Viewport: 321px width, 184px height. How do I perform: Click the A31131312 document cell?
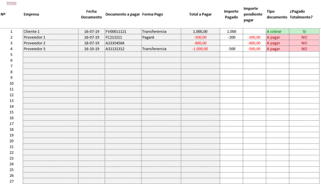(x=115, y=49)
